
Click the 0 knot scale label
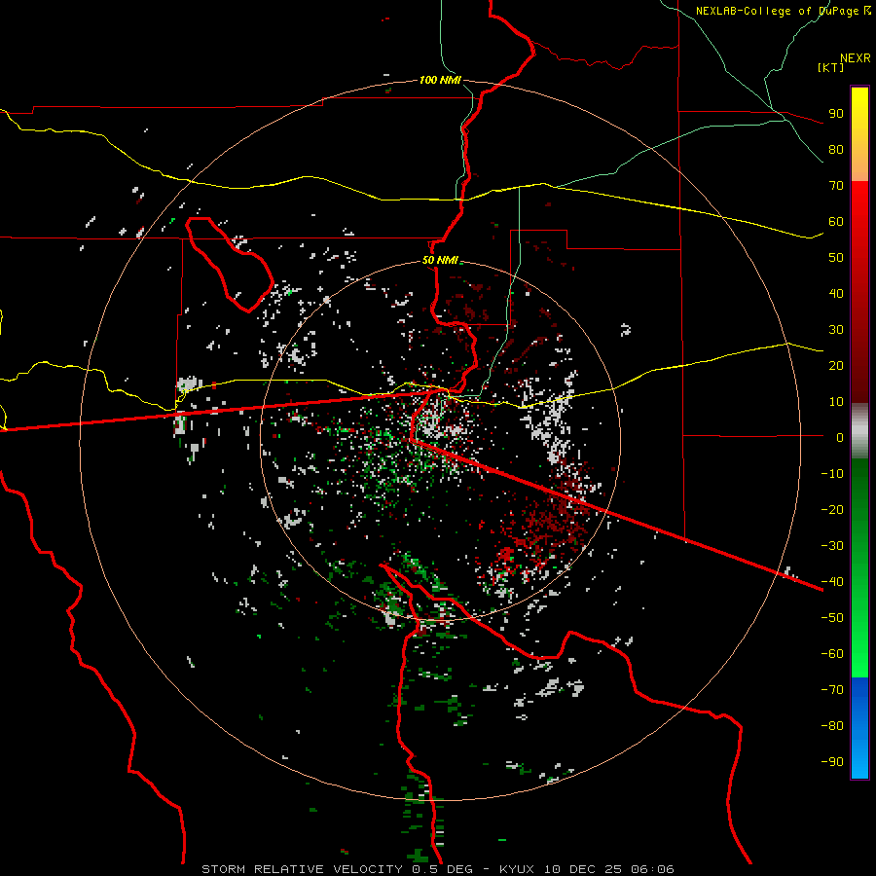click(840, 437)
